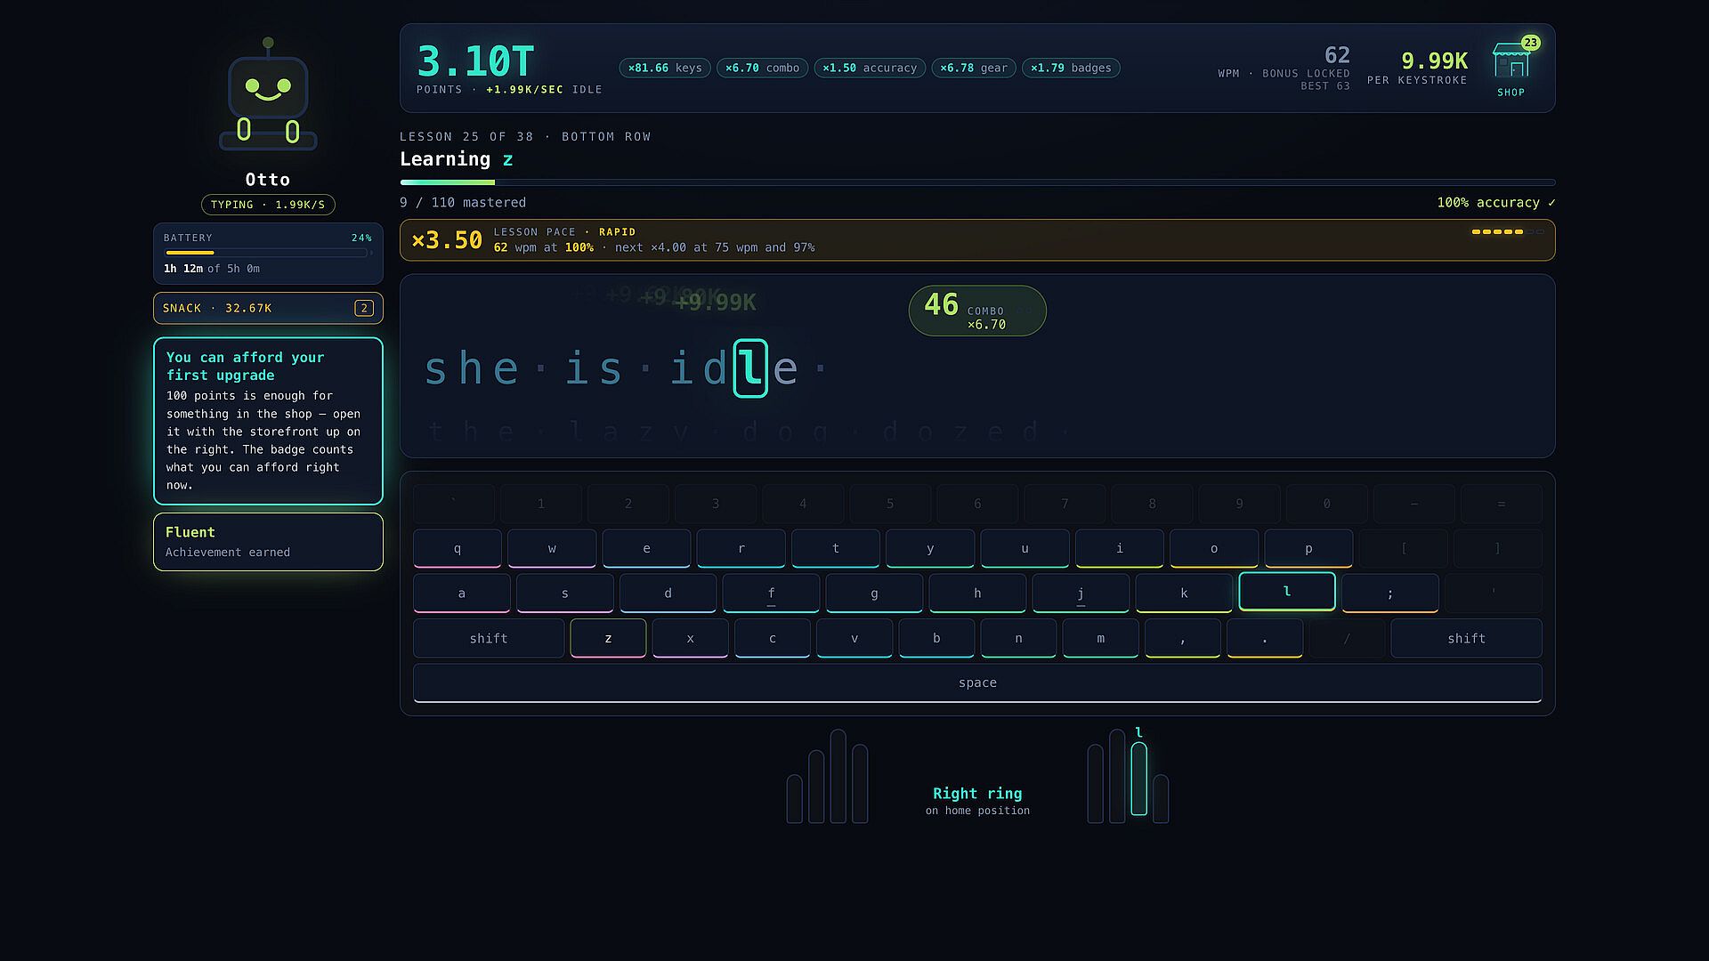Click the g key on the virtual keyboard

[x=874, y=594]
